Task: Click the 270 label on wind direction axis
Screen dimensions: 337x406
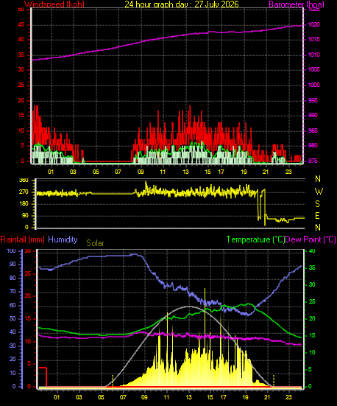Action: [24, 192]
